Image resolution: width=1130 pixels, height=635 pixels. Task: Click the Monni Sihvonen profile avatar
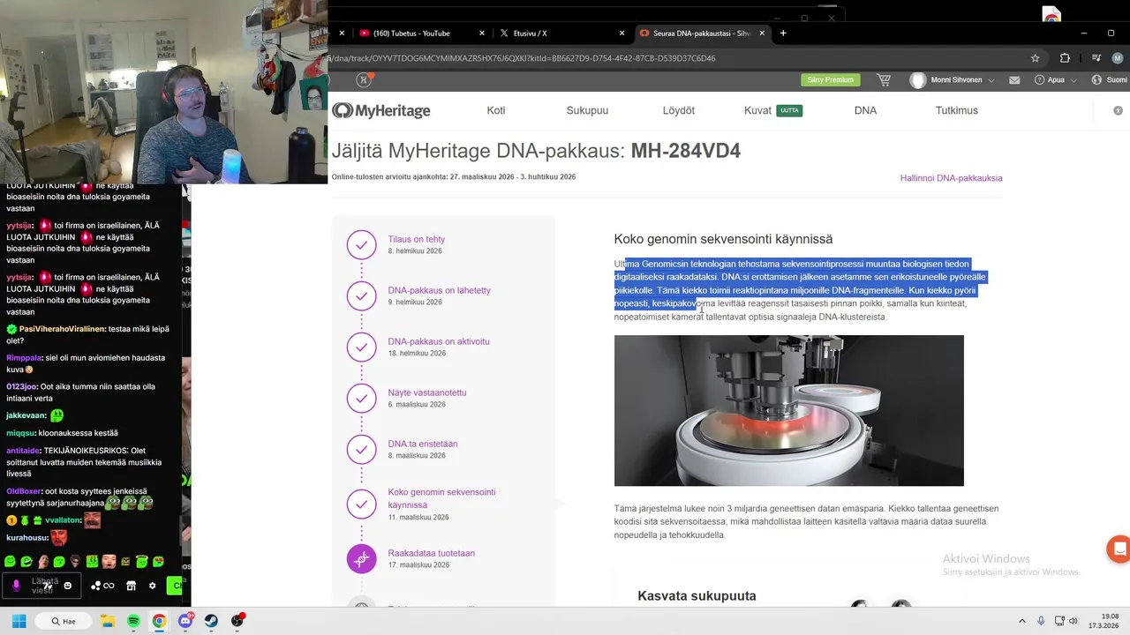click(x=918, y=80)
